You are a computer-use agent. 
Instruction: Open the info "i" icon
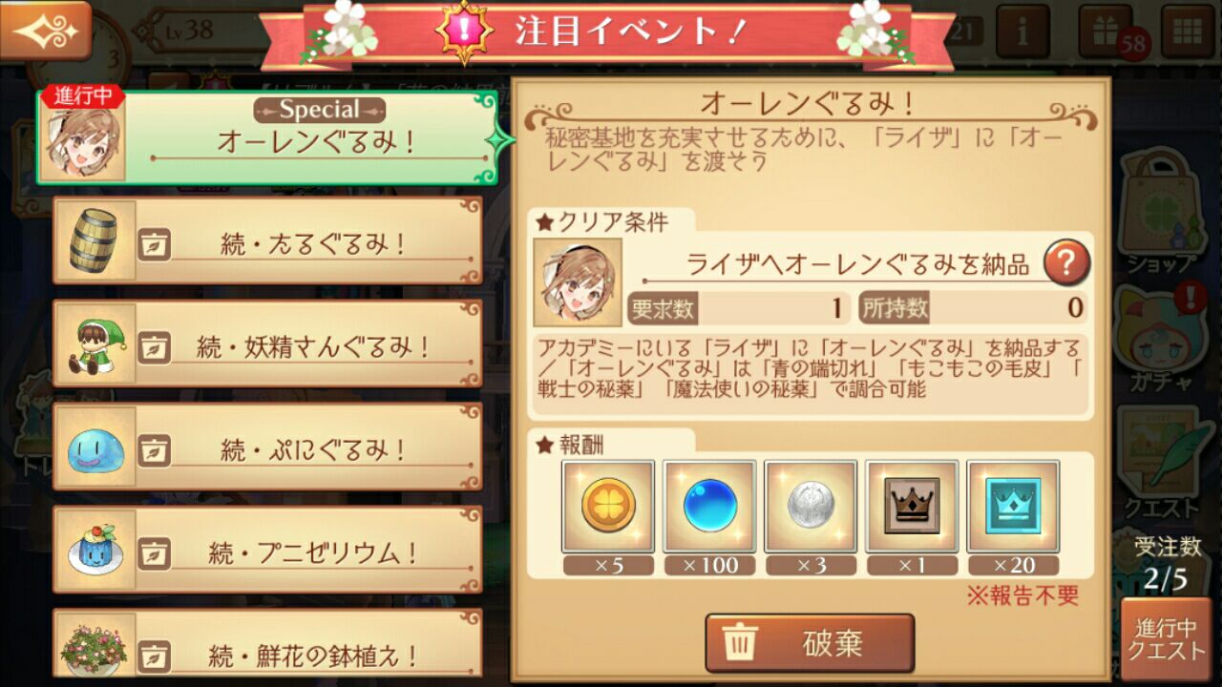click(1022, 31)
